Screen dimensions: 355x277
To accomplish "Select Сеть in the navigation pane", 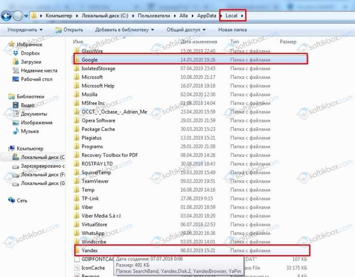I will (22, 200).
